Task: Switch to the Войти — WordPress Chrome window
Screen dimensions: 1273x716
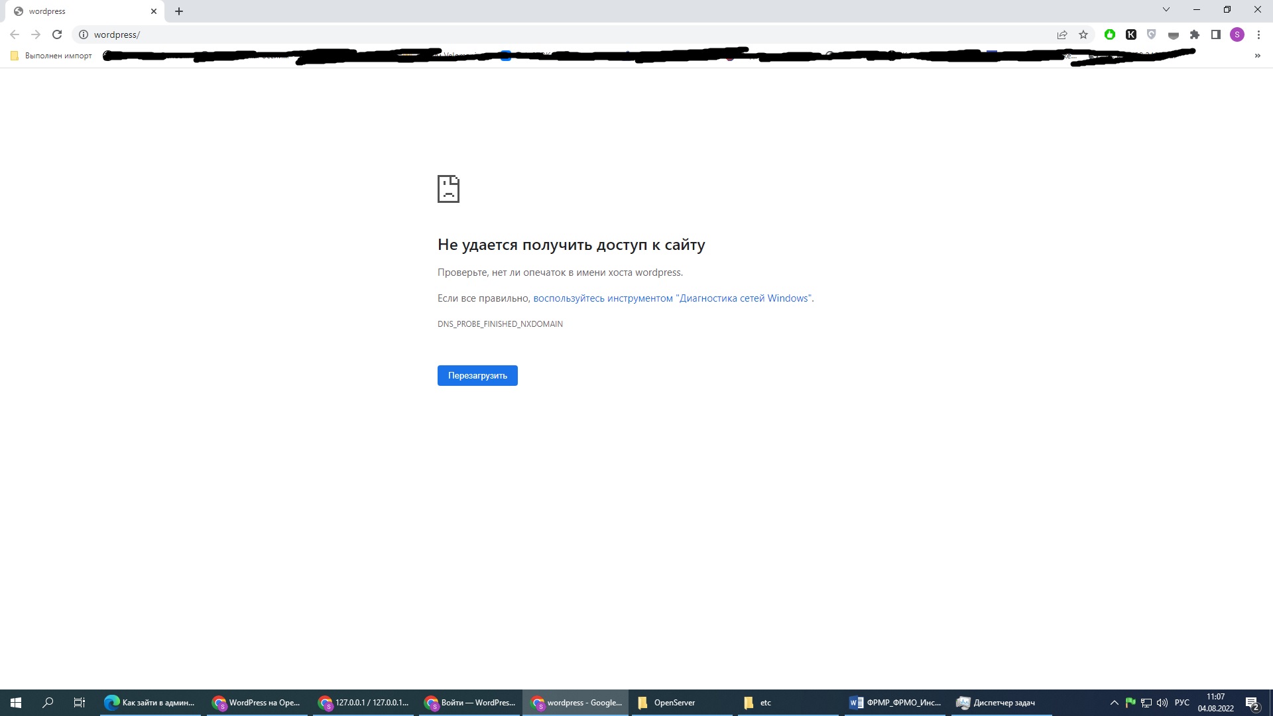Action: [469, 703]
